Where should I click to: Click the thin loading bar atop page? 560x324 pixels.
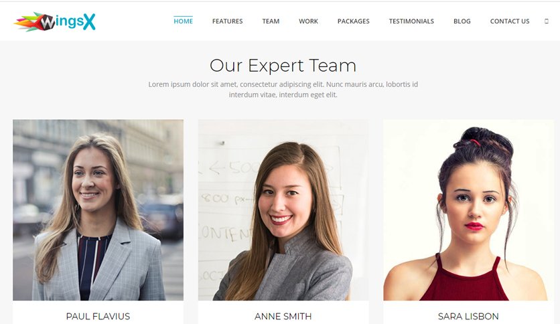click(280, 1)
